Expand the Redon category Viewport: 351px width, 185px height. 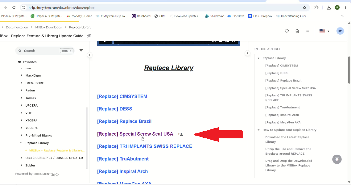tap(22, 90)
